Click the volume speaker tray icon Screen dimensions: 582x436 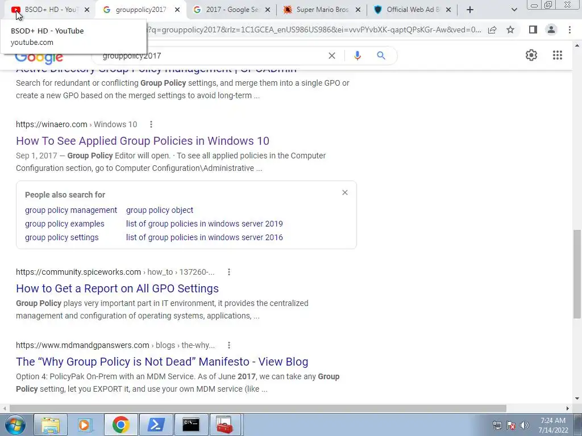tap(525, 425)
